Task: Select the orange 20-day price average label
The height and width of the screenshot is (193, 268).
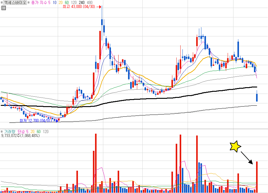Action: (61, 2)
